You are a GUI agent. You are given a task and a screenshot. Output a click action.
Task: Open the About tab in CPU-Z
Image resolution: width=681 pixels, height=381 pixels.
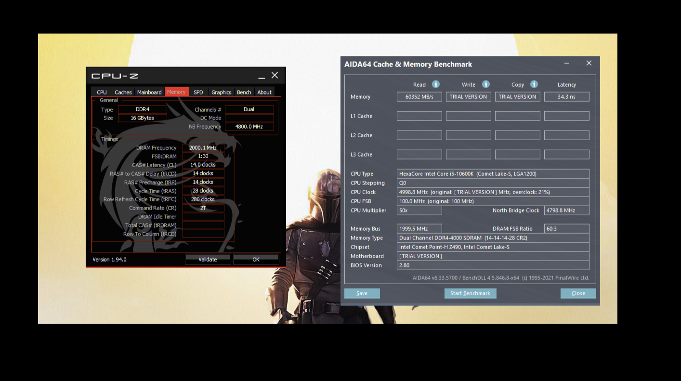[x=264, y=92]
